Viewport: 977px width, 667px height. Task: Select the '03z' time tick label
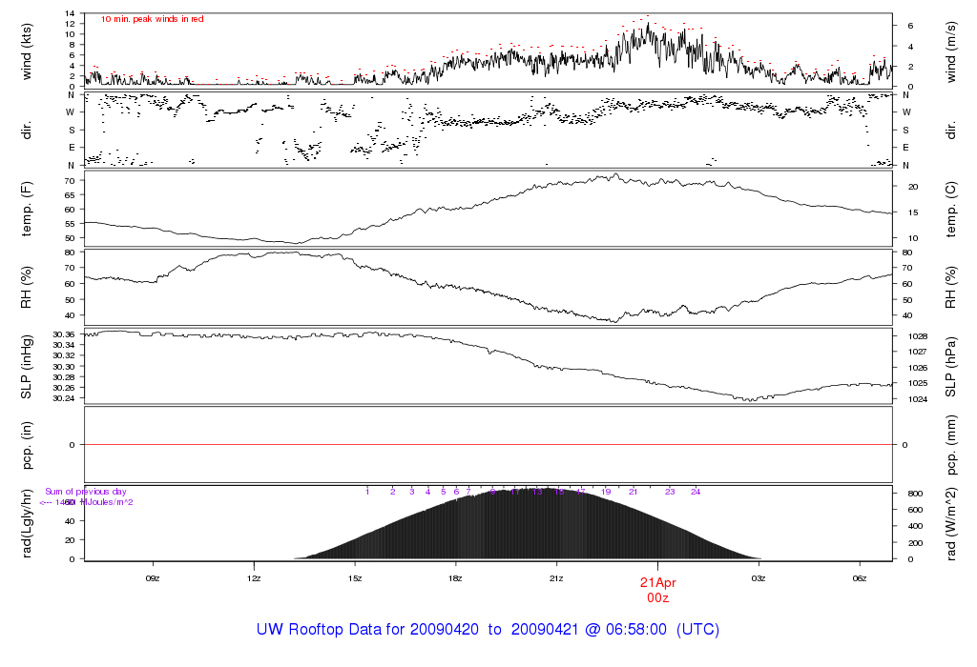coord(759,578)
